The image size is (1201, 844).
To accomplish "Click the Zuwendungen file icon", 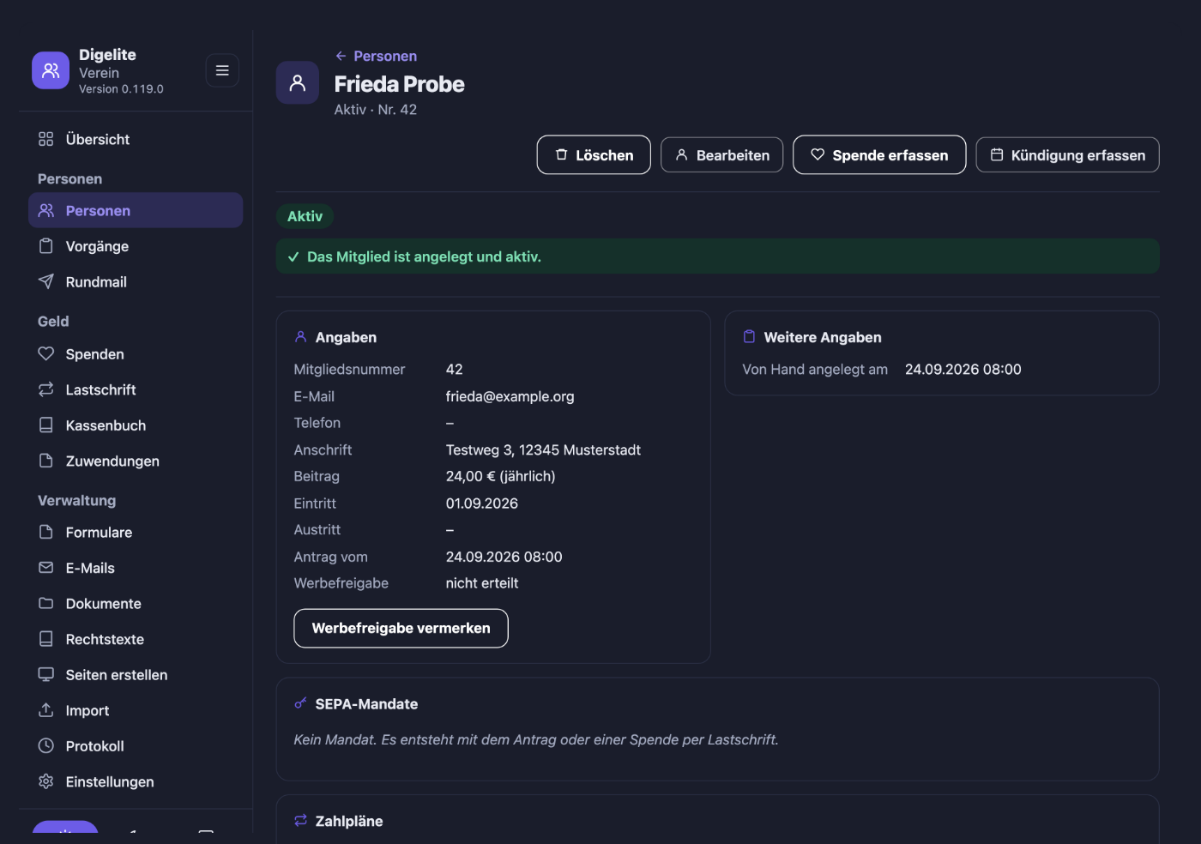I will click(x=46, y=461).
